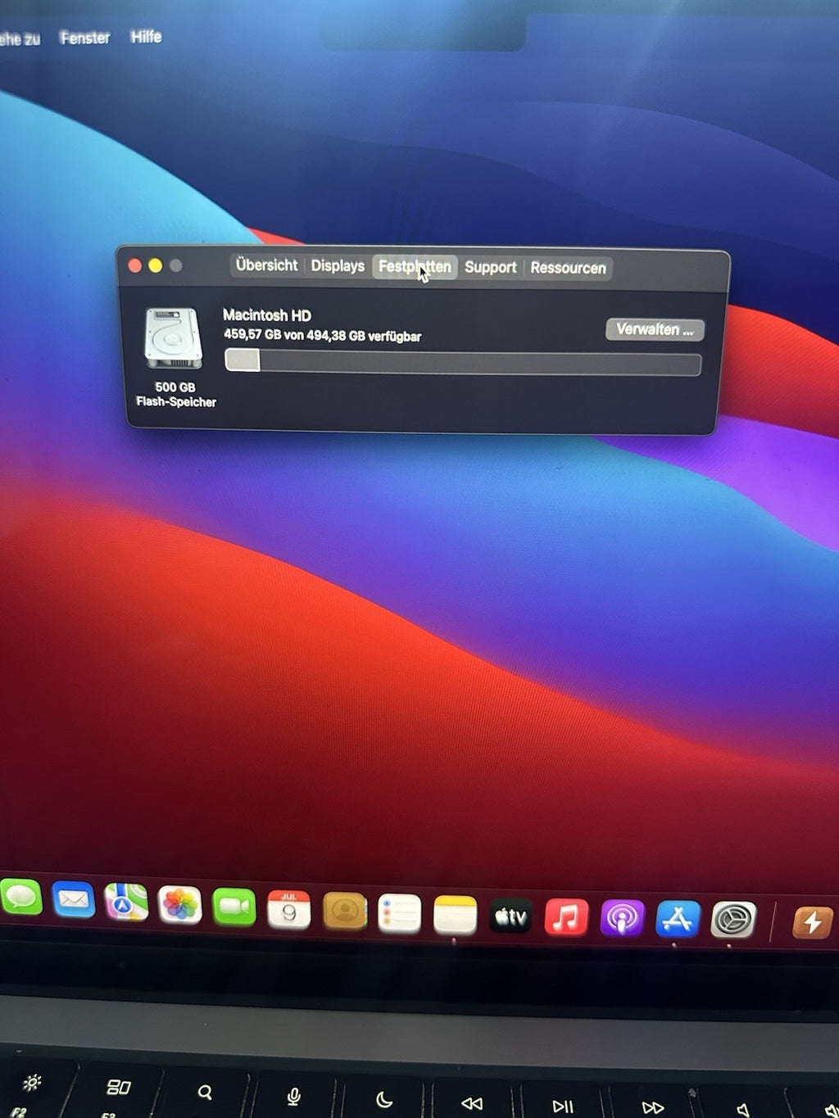Viewport: 839px width, 1118px height.
Task: Open Music from the Dock
Action: (x=566, y=918)
